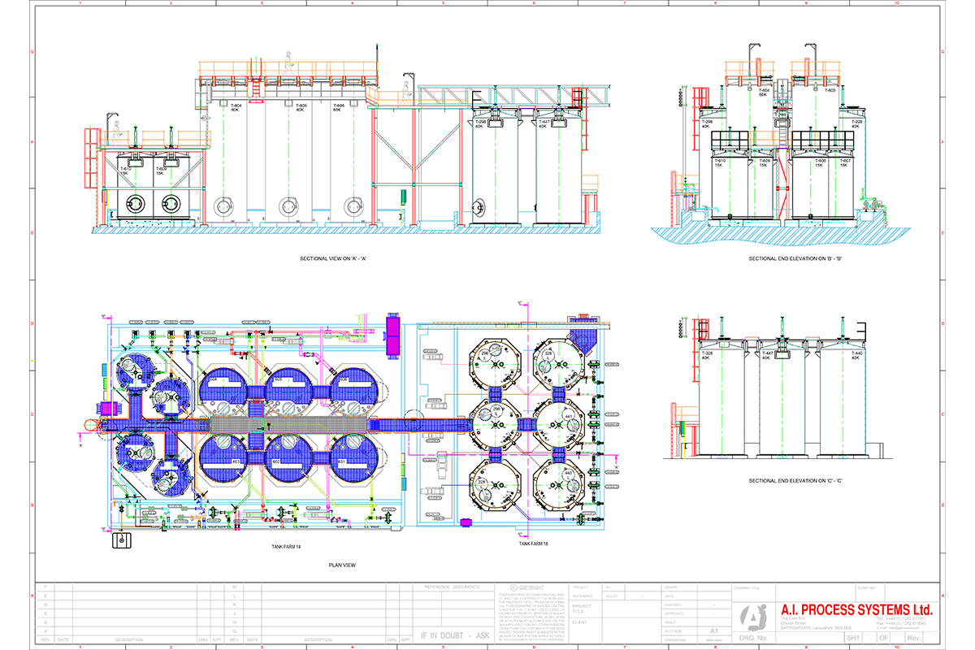This screenshot has width=975, height=650.
Task: Select the "PLAN VIEW" caption
Action: coord(340,565)
